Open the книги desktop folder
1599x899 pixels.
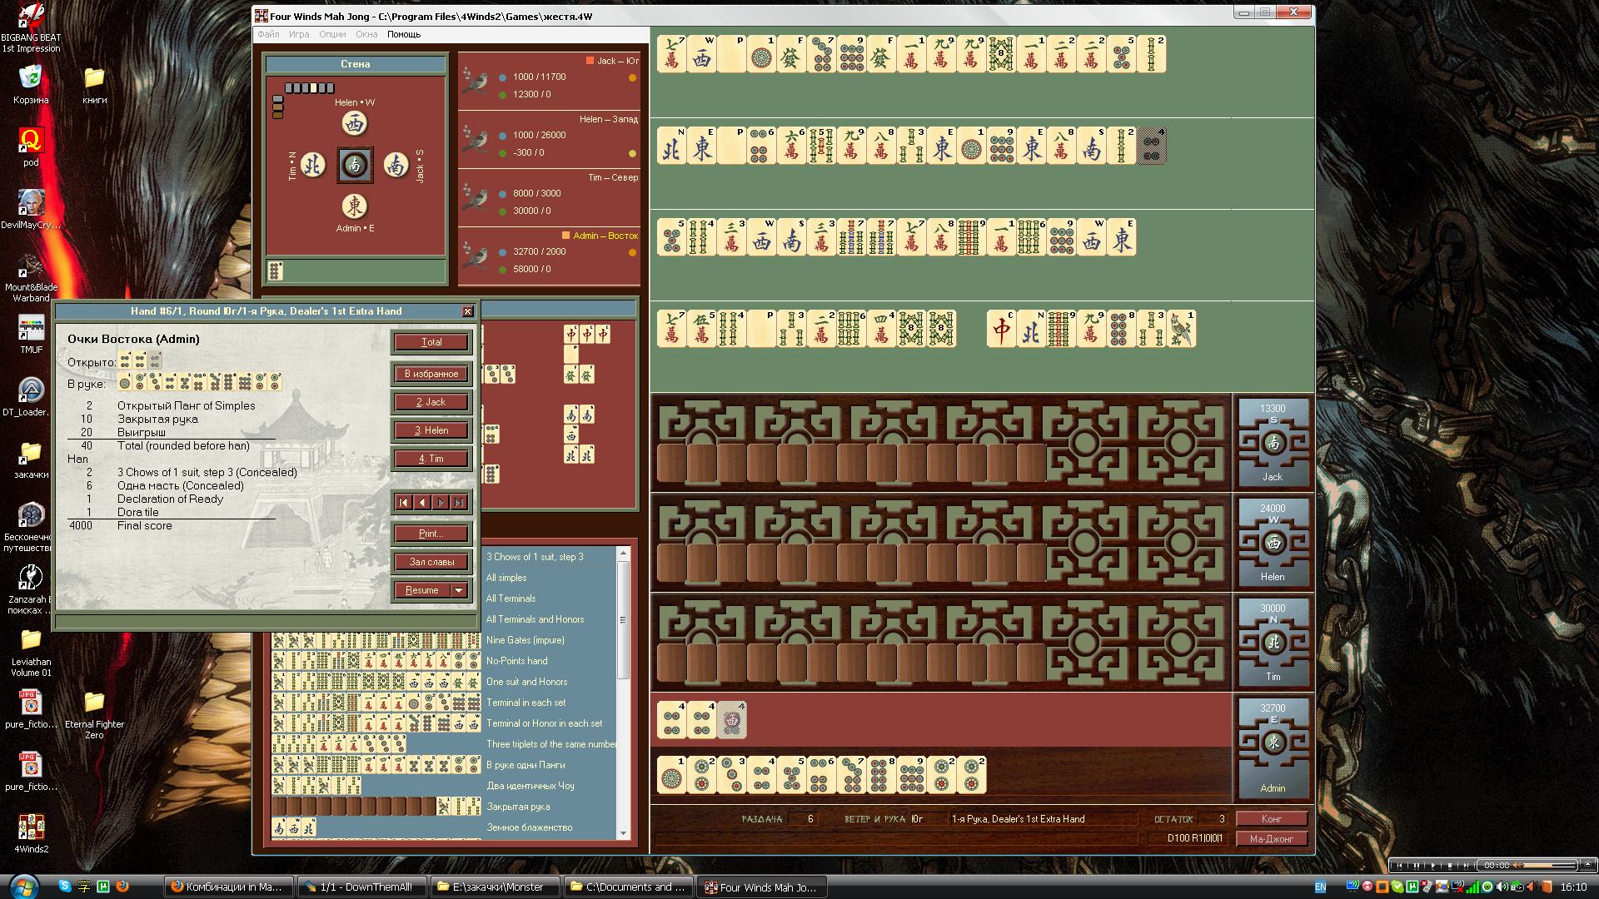point(94,85)
